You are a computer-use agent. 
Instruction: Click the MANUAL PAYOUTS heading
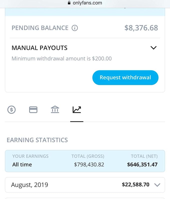tap(39, 48)
